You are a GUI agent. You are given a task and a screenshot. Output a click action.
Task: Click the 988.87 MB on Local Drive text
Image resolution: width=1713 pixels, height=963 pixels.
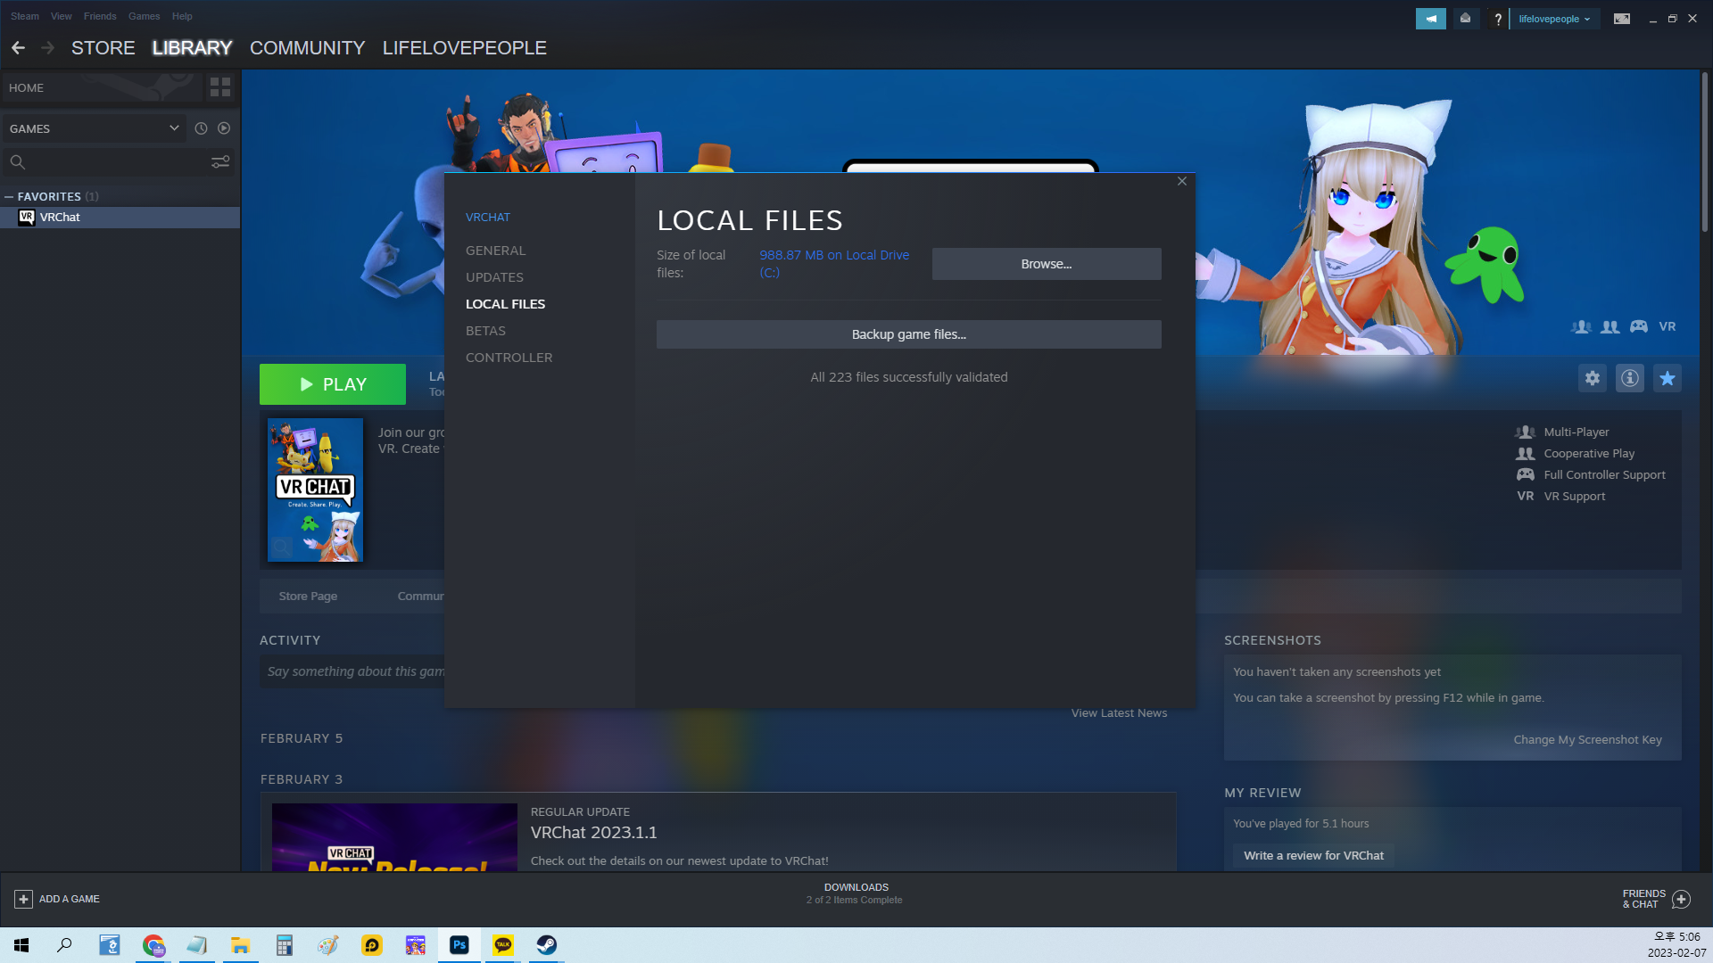(x=834, y=264)
